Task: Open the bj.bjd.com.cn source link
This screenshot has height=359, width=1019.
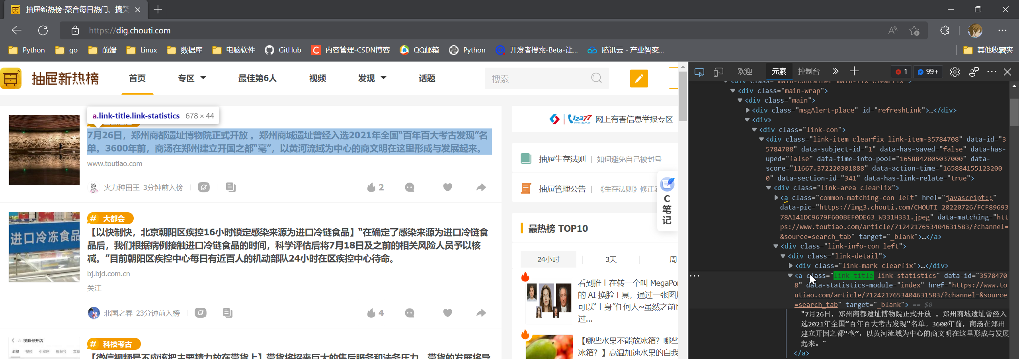Action: pos(109,274)
